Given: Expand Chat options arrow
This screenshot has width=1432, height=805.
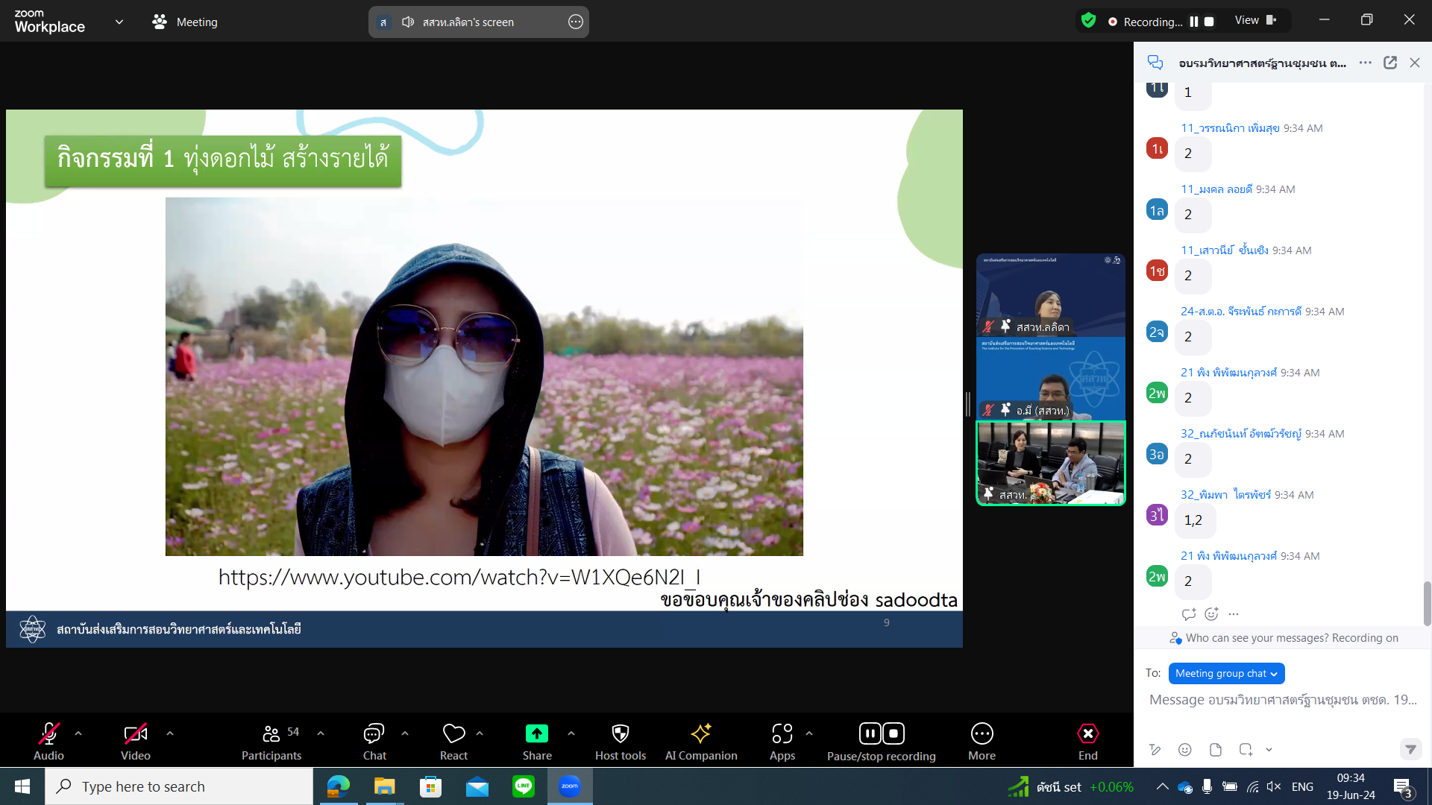Looking at the screenshot, I should point(405,733).
